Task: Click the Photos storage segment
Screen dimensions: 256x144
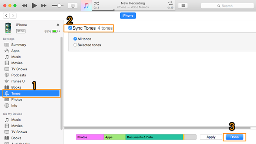Action: click(90, 137)
